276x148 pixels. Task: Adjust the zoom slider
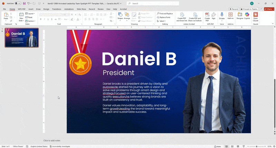(256, 146)
